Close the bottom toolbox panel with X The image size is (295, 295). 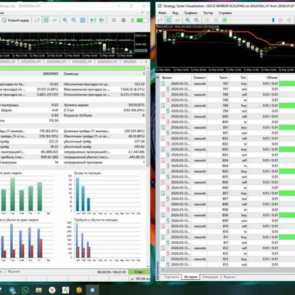(x=158, y=77)
